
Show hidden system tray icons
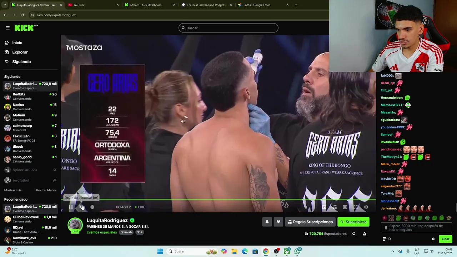pyautogui.click(x=393, y=251)
